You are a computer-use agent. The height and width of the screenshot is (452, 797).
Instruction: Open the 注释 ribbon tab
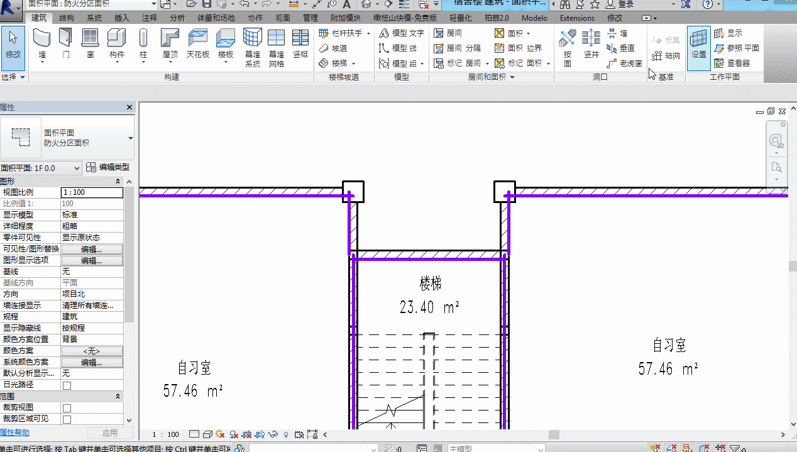click(150, 18)
